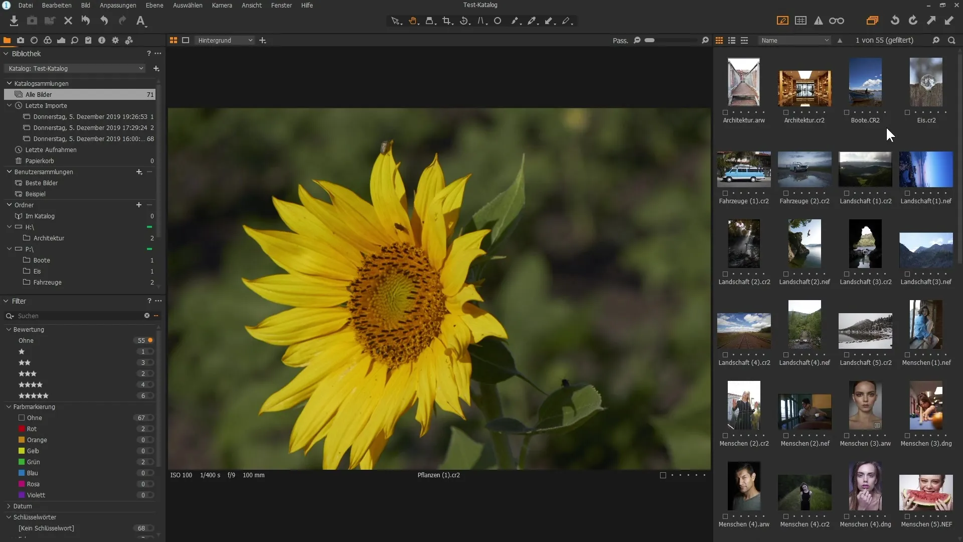Click the filter Suchen search field
Image resolution: width=963 pixels, height=542 pixels.
80,316
